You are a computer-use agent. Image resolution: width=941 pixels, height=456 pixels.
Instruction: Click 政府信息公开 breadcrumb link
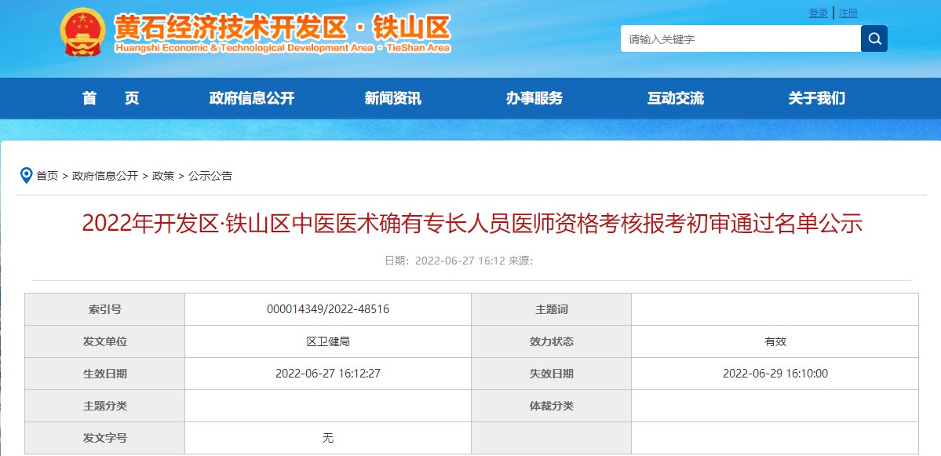click(x=105, y=176)
